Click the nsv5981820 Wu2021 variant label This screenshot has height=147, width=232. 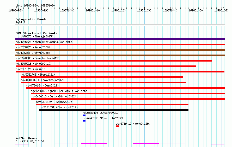pos(30,69)
